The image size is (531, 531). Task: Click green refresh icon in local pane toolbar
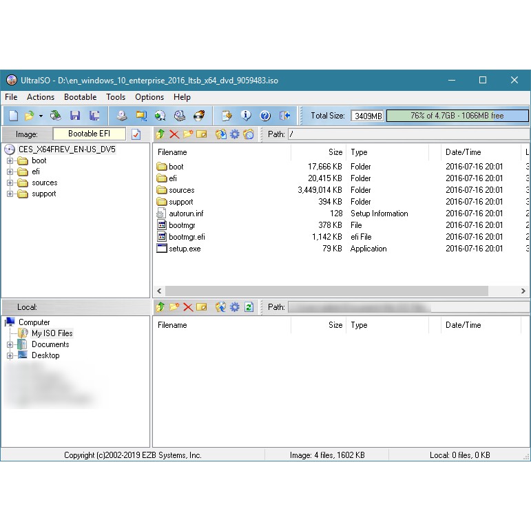(249, 307)
